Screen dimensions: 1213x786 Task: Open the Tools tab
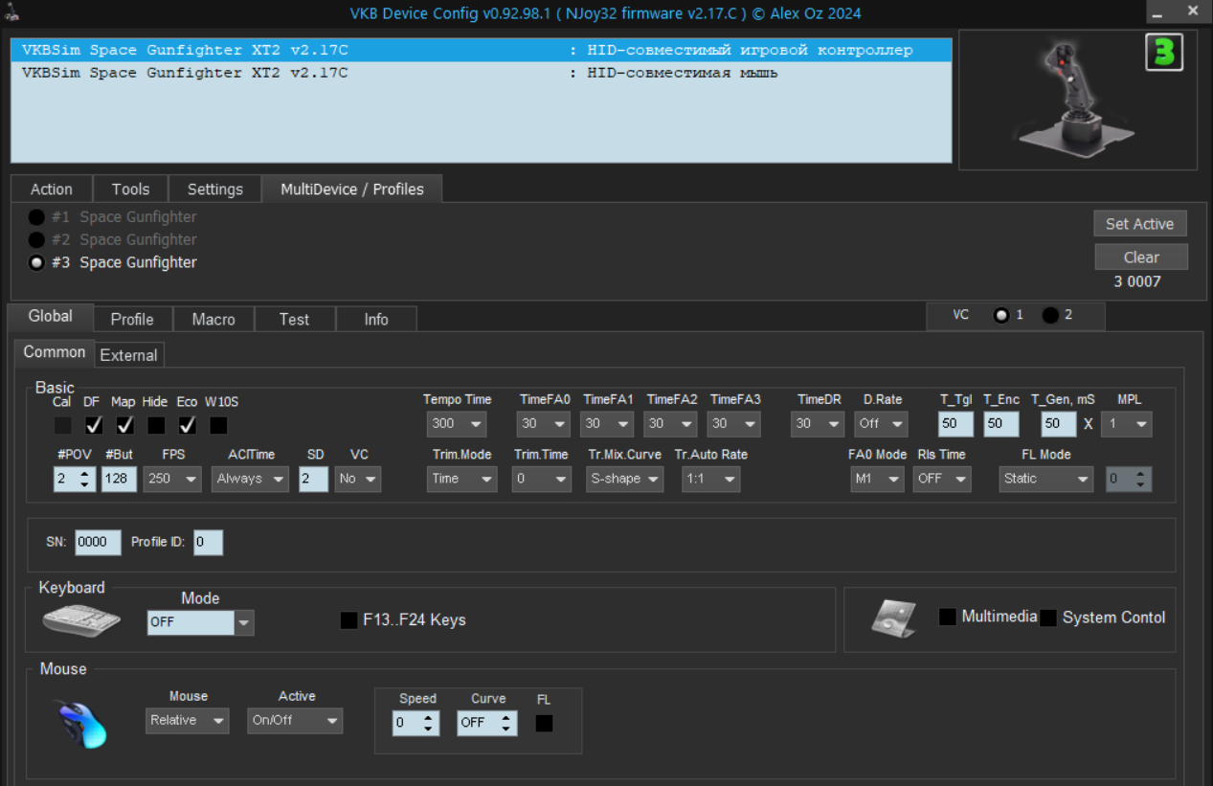point(130,190)
